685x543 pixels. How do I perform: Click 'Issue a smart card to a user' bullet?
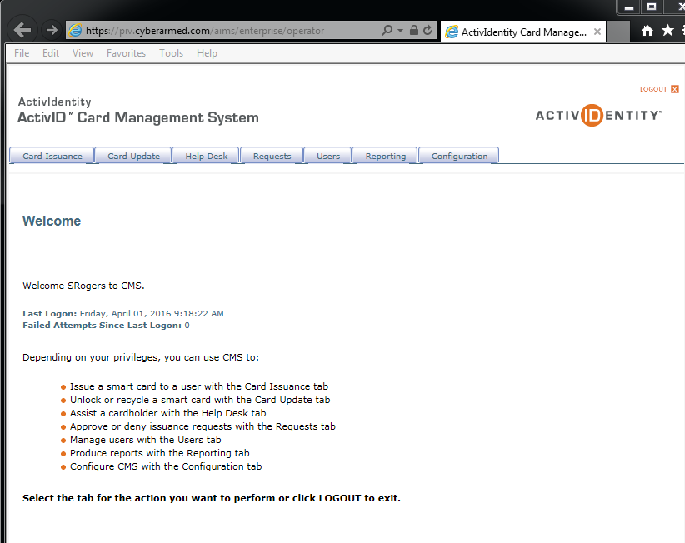pos(199,386)
